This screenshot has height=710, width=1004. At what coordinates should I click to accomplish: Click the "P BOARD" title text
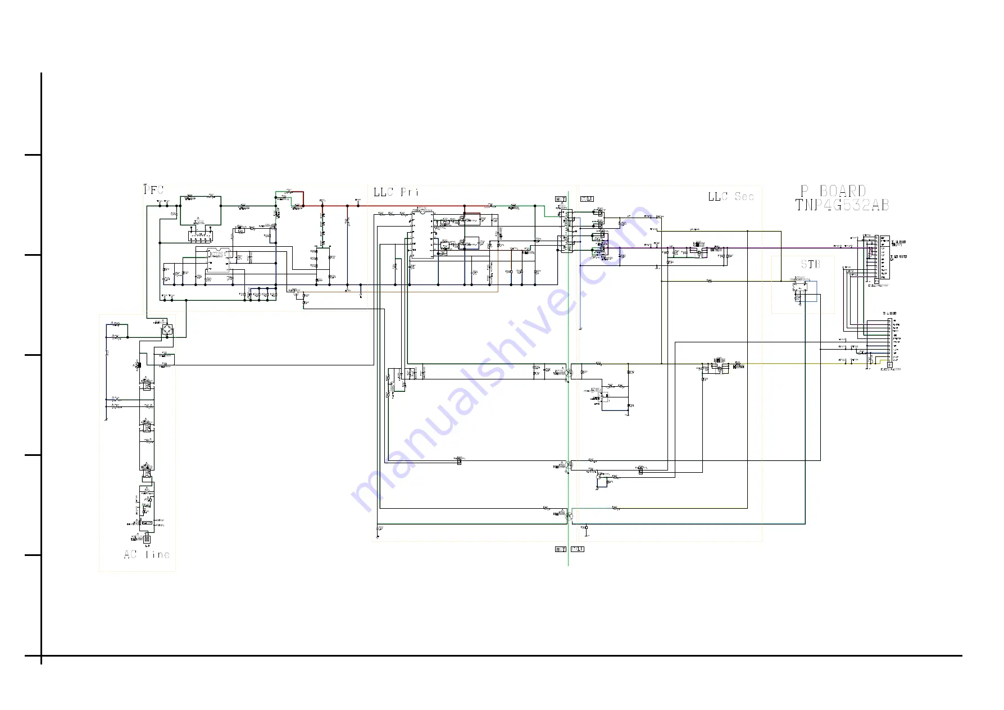tap(834, 191)
